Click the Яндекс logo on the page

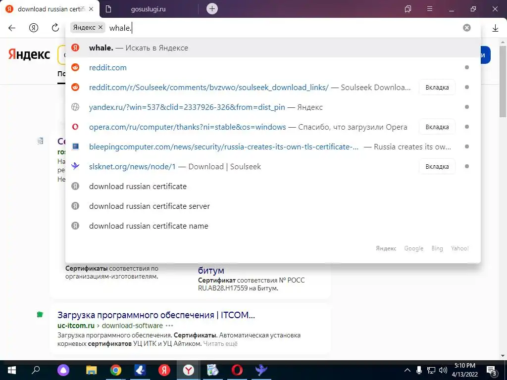point(29,54)
